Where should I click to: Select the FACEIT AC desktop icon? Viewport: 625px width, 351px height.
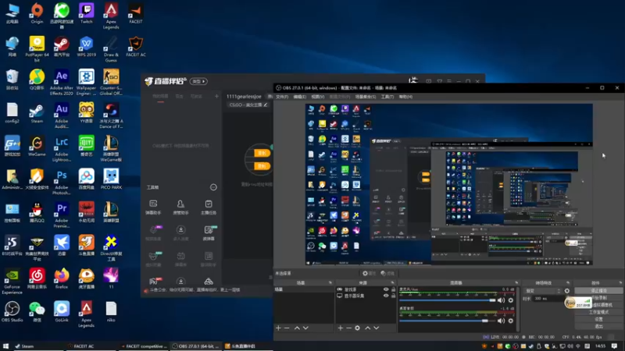[135, 47]
